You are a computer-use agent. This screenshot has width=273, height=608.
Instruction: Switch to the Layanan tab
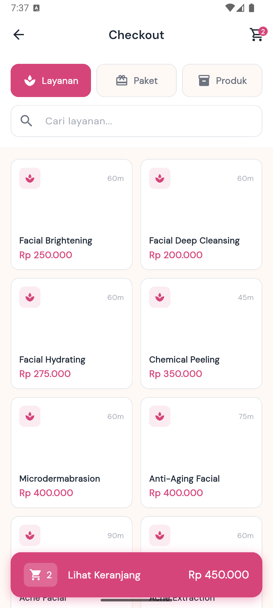pos(51,80)
